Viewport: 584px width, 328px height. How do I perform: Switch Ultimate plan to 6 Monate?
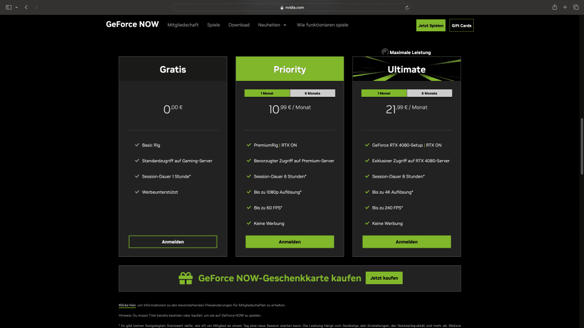pos(429,93)
